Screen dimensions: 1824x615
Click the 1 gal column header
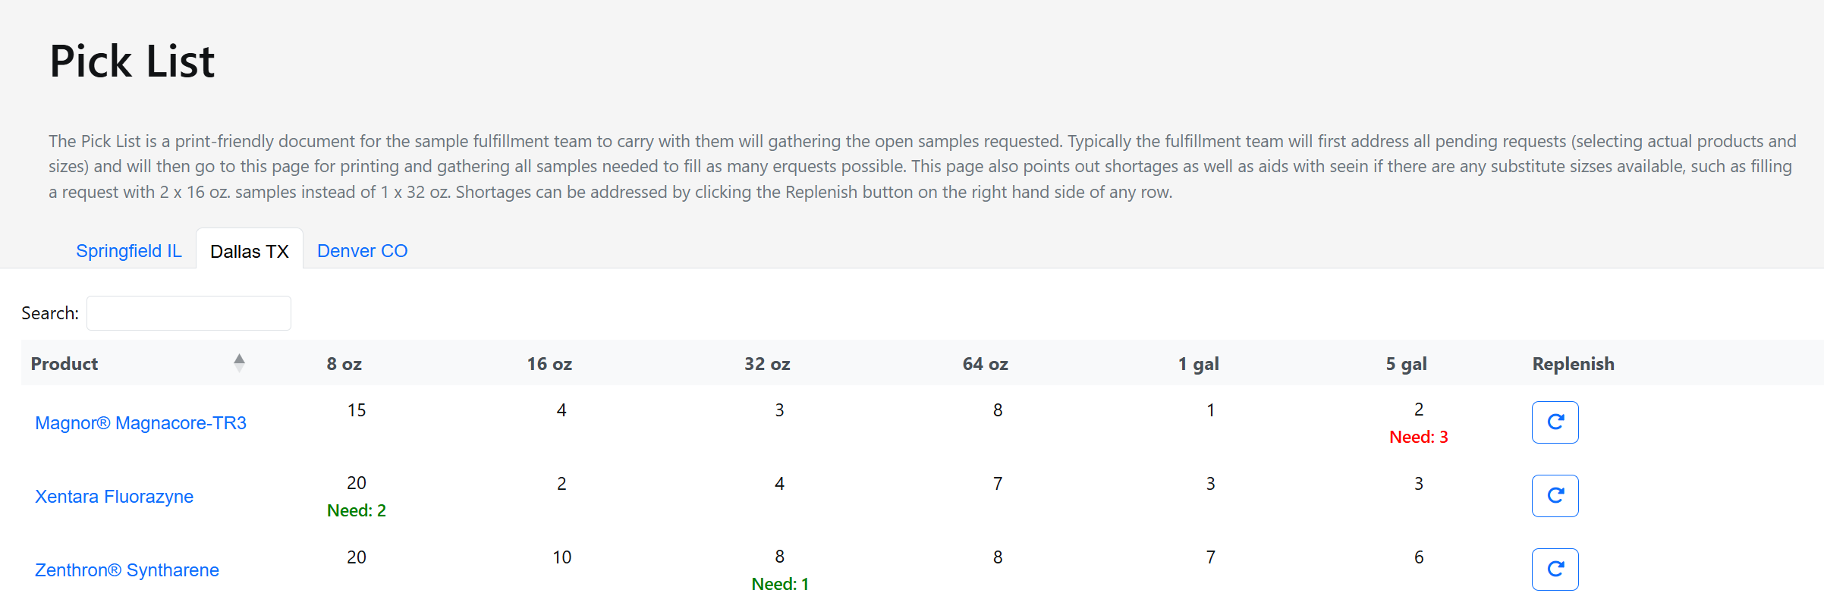click(1198, 364)
